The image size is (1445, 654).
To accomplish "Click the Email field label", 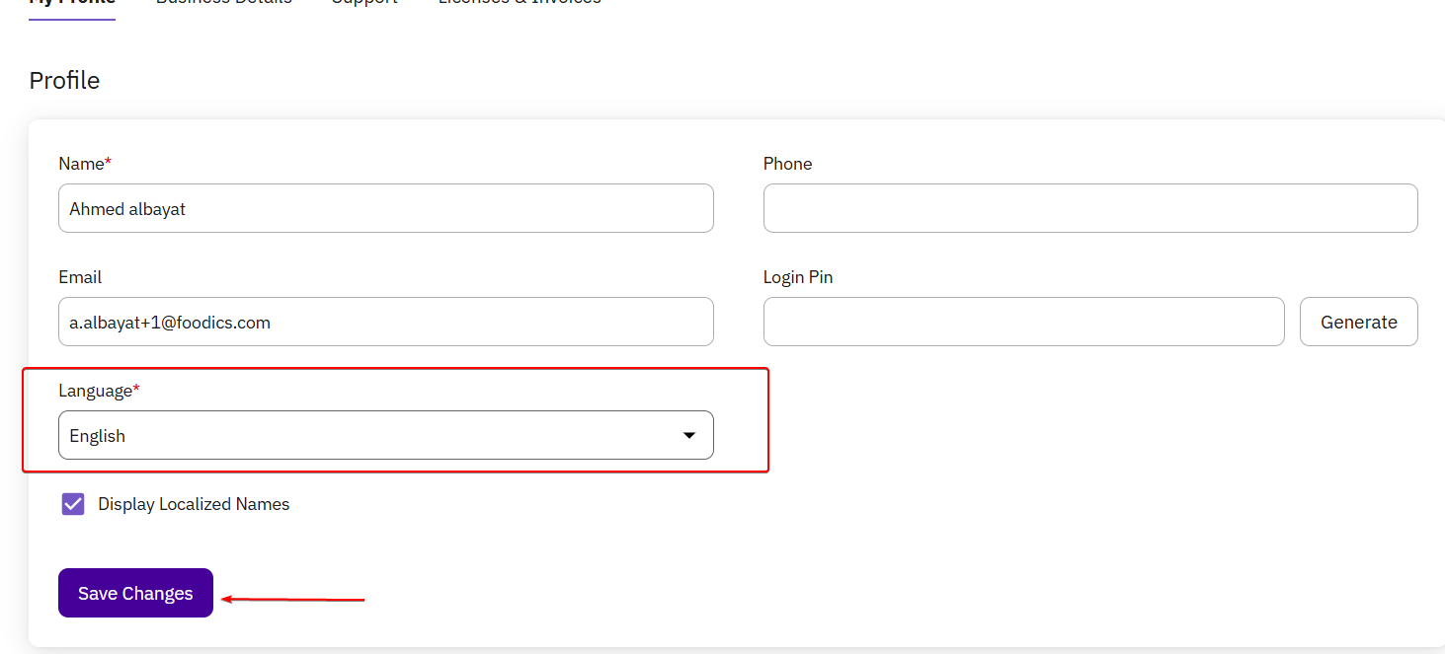I will click(80, 277).
